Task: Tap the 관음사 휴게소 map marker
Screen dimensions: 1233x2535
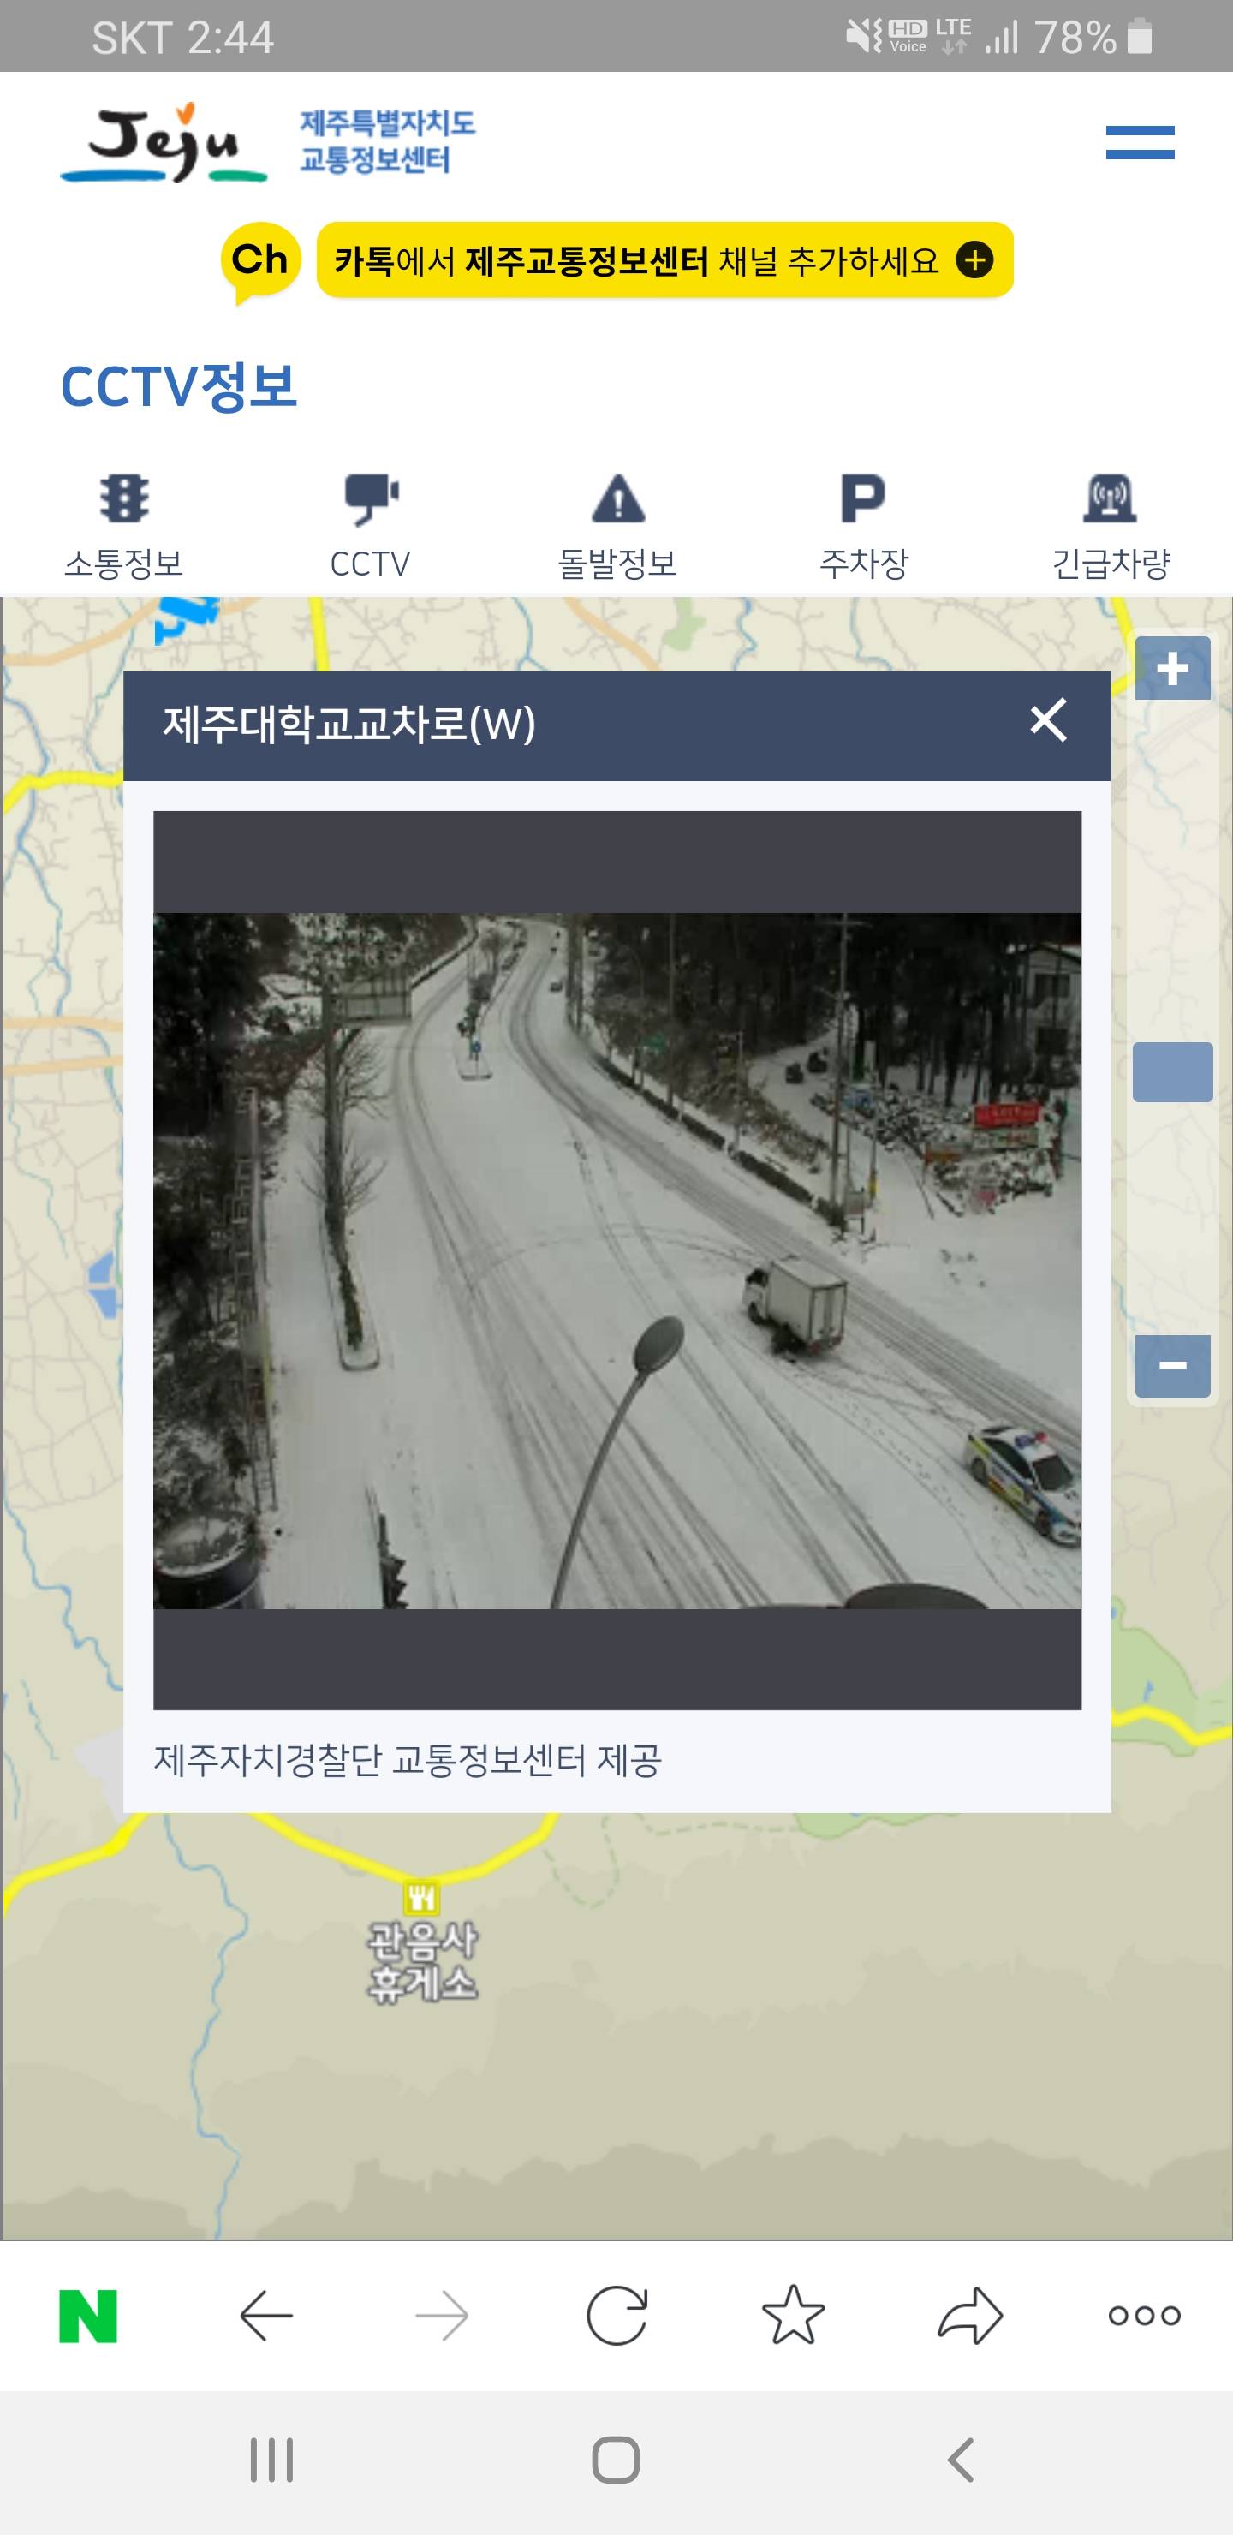Action: pyautogui.click(x=422, y=1897)
